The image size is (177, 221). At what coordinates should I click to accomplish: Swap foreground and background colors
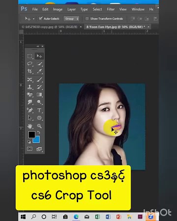(x=38, y=132)
